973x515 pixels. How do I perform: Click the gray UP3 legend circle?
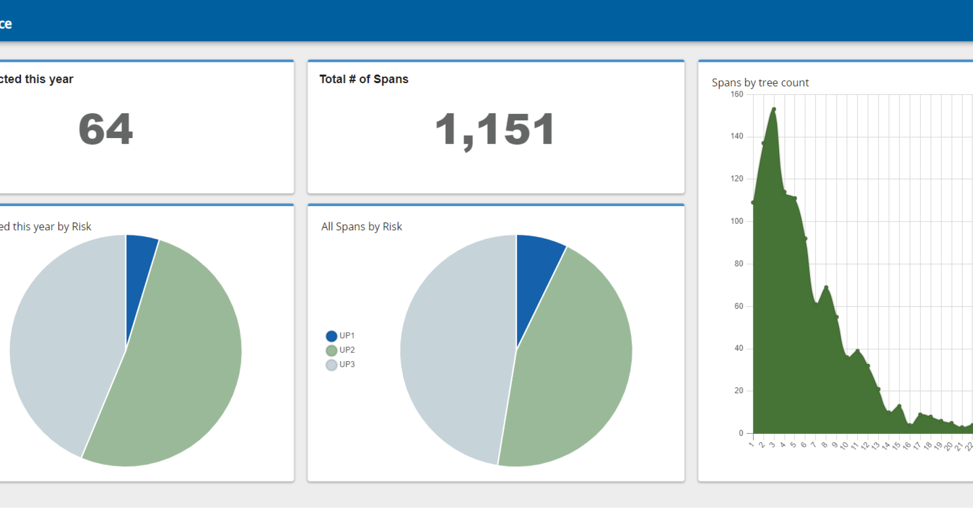tap(331, 365)
